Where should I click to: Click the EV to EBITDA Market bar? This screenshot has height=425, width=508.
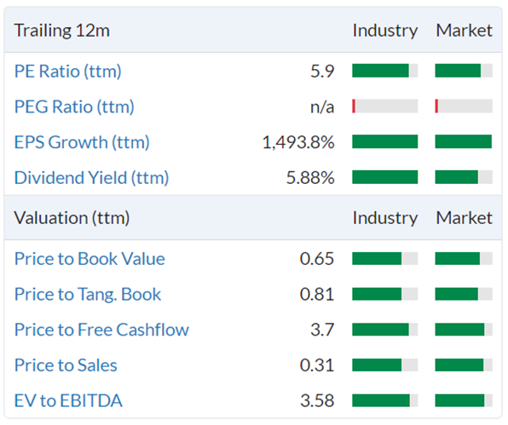click(464, 400)
